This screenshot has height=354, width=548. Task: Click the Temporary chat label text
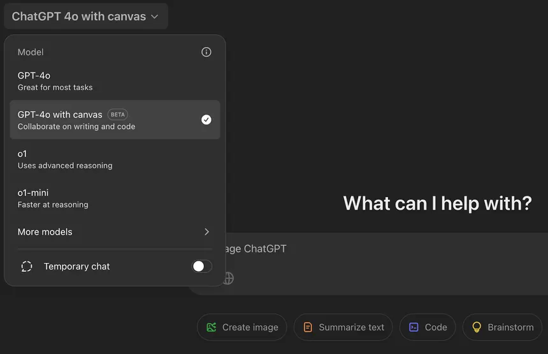click(x=76, y=266)
